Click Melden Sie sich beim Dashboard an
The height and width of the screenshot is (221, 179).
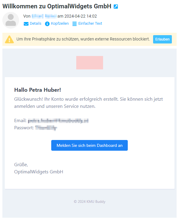coord(89,145)
